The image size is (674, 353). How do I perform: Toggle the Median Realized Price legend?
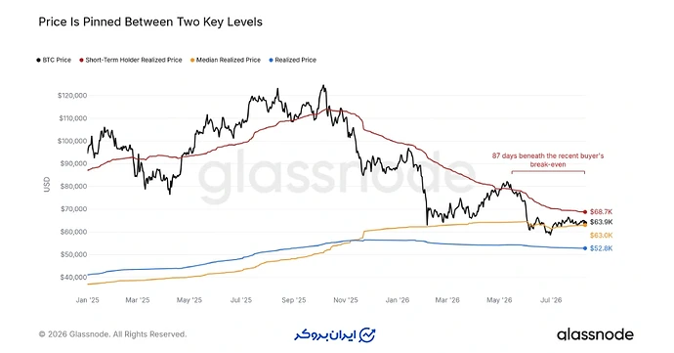(x=226, y=61)
